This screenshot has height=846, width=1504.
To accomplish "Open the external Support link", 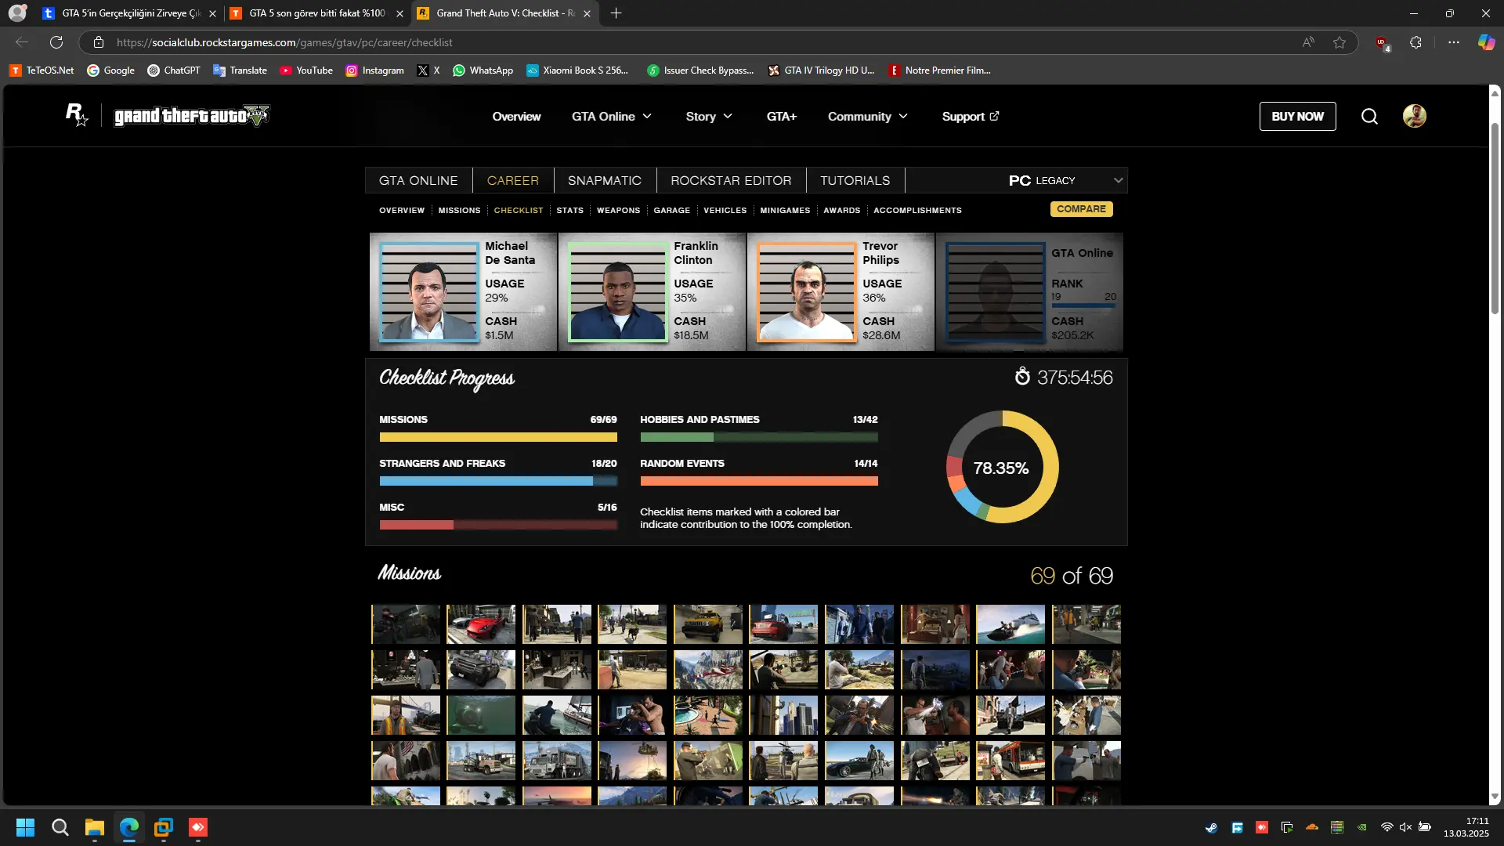I will click(971, 117).
